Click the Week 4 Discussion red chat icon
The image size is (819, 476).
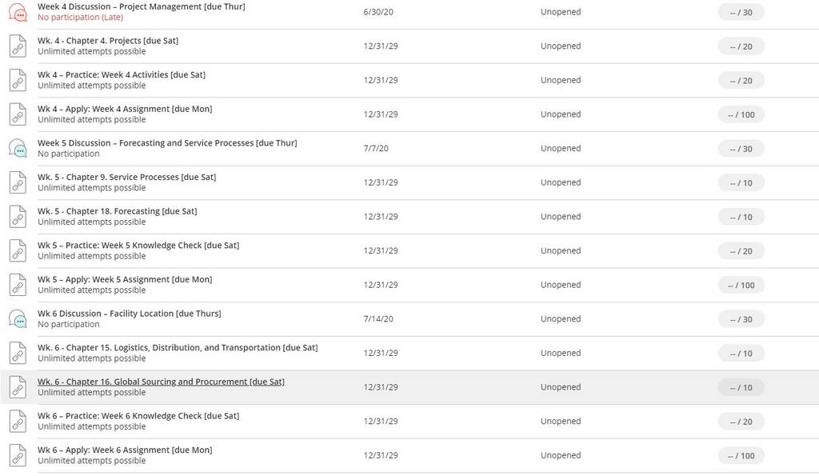(x=18, y=12)
